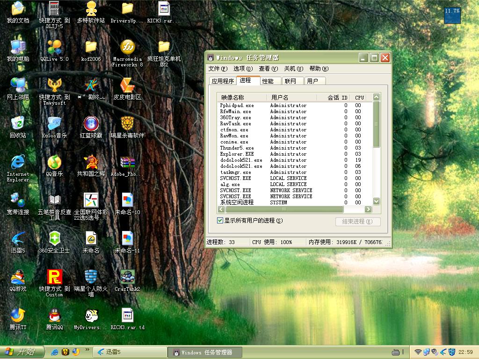The image size is (479, 359).
Task: Switch to the 应用程序 tab
Action: point(223,81)
